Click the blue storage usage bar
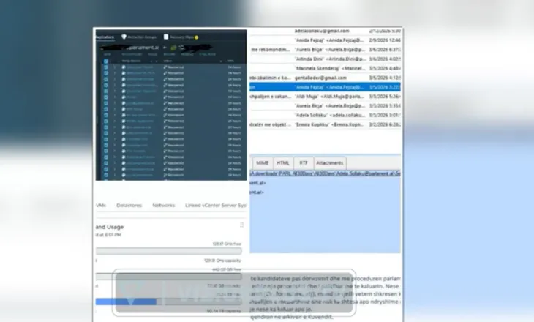The width and height of the screenshot is (534, 322). click(126, 302)
